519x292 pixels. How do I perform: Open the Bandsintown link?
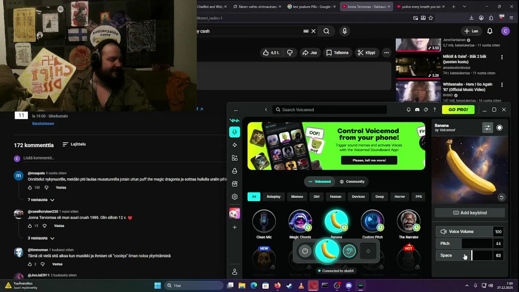43,124
